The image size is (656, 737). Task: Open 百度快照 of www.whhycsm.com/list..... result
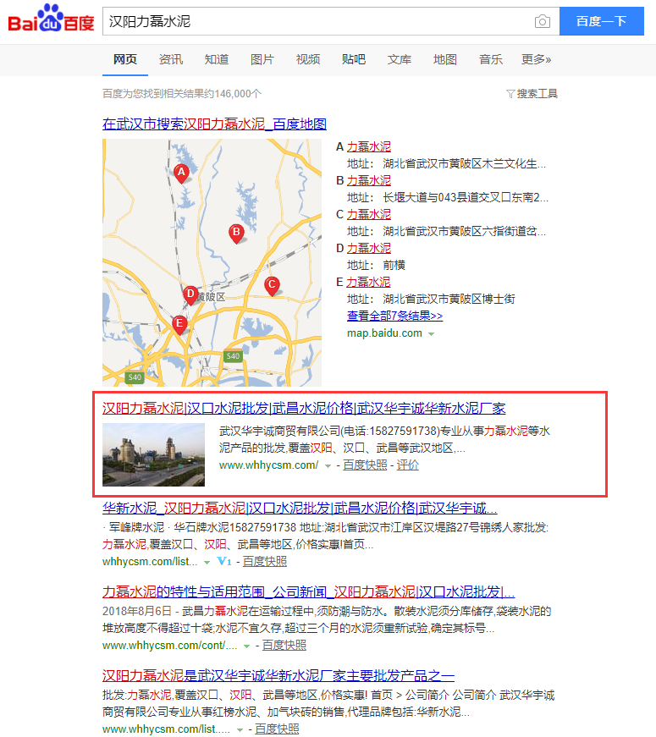click(x=277, y=729)
